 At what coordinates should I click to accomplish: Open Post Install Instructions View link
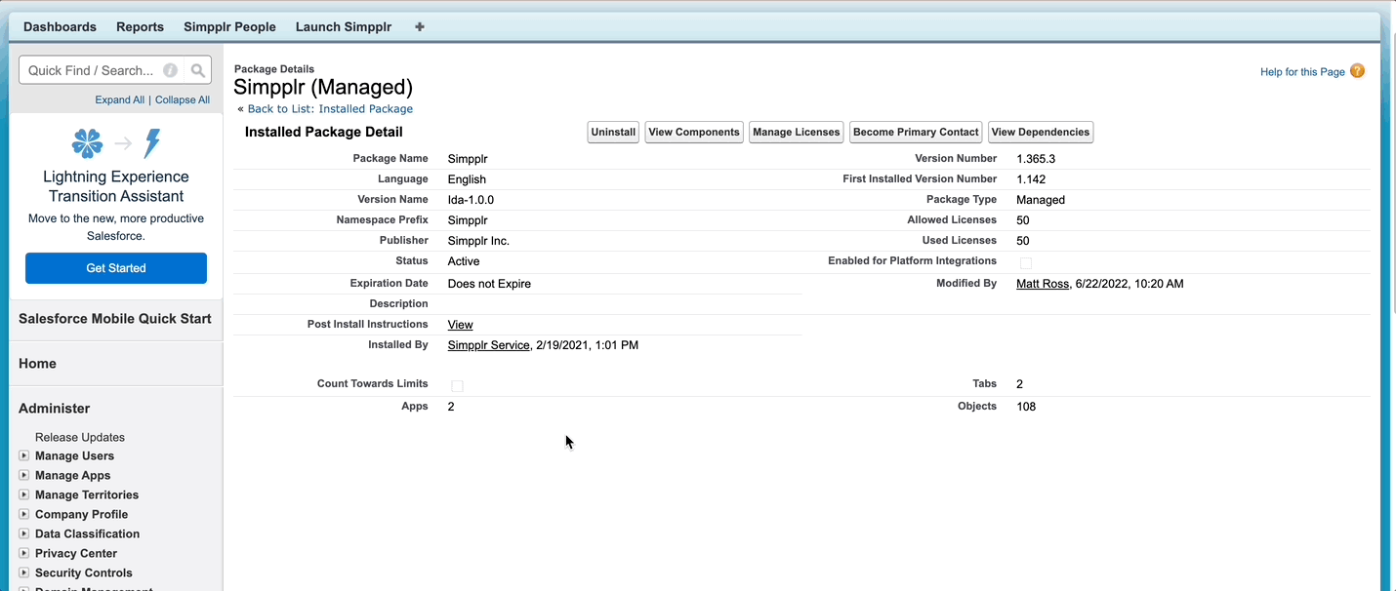(460, 325)
